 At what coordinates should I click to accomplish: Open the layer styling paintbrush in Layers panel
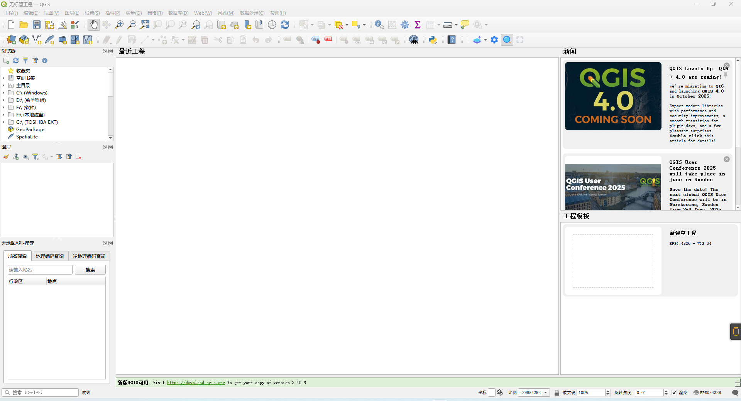tap(6, 157)
